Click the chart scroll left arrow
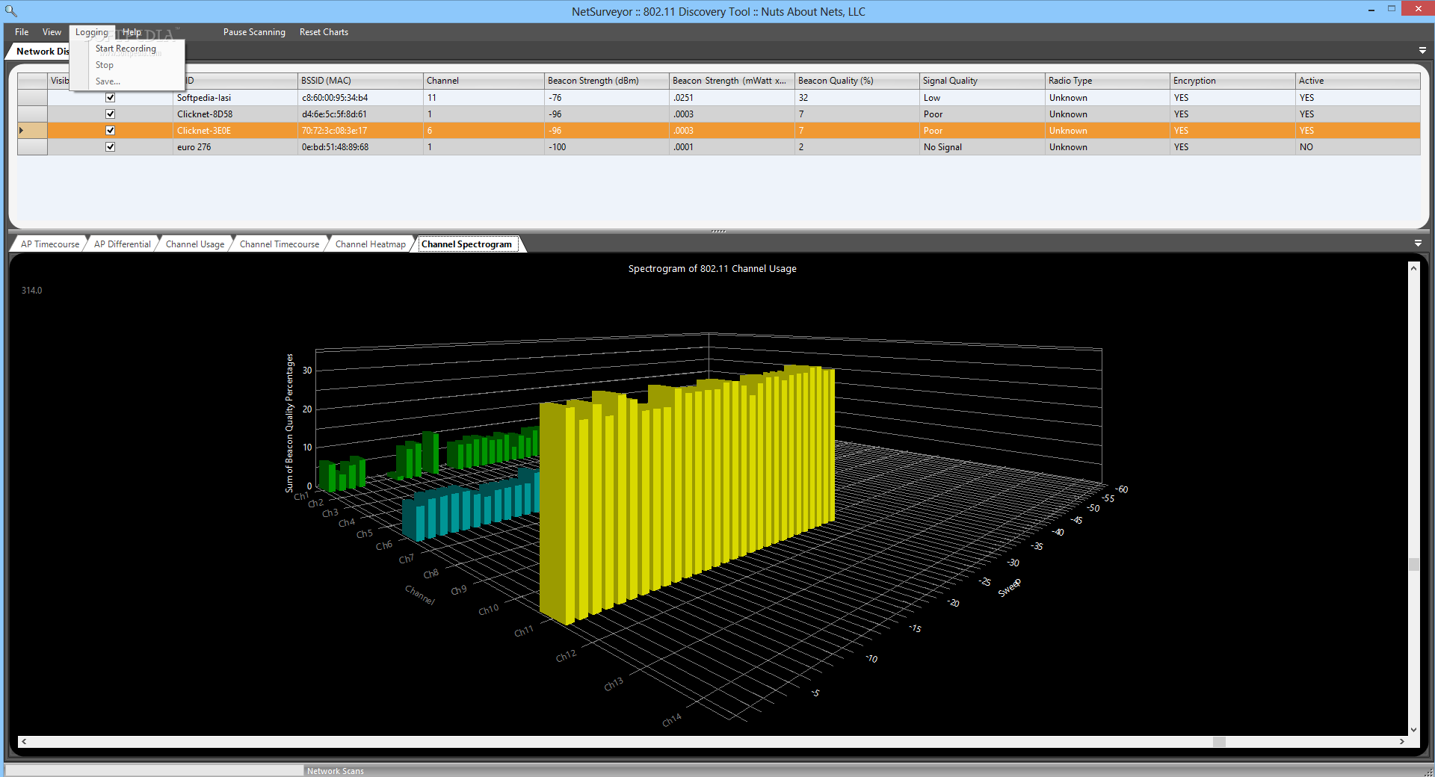The height and width of the screenshot is (777, 1435). (24, 742)
